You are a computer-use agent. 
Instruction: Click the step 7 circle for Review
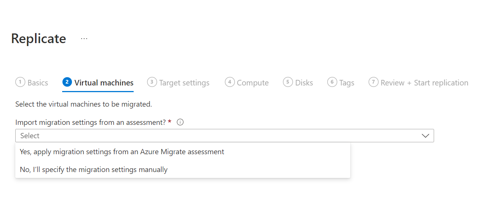click(x=373, y=82)
